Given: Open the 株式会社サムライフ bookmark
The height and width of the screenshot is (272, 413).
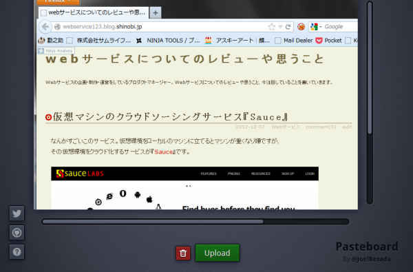Looking at the screenshot, I should coord(98,41).
